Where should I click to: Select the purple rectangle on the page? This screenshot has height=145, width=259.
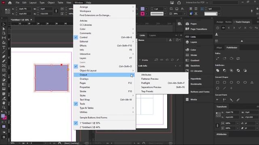(x=51, y=78)
